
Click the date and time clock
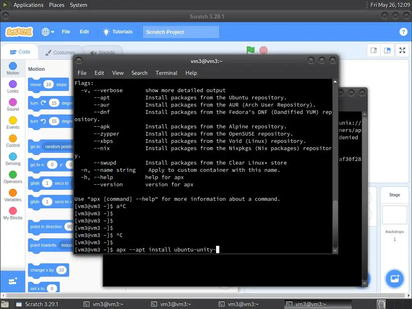[390, 5]
